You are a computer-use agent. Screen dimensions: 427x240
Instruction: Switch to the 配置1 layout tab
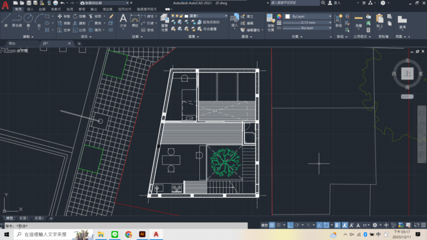tap(24, 218)
